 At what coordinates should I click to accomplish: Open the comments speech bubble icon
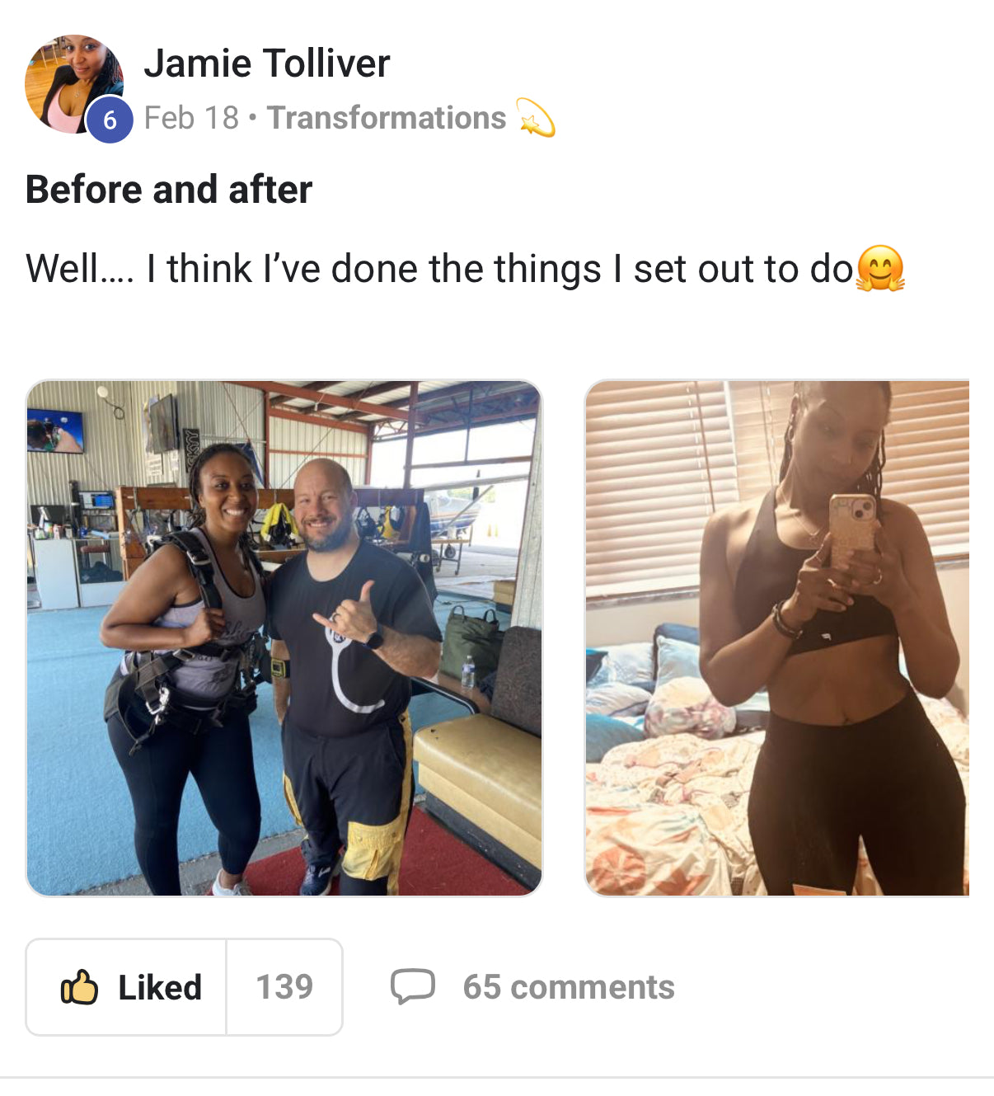coord(412,986)
